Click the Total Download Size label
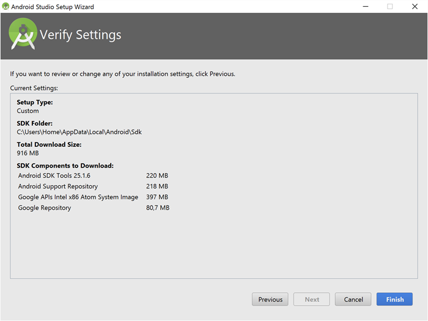This screenshot has width=428, height=321. click(49, 144)
